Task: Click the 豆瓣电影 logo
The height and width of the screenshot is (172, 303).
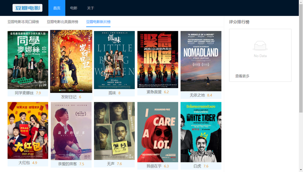Action: (27, 8)
